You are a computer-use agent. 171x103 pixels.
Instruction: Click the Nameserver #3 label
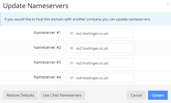(47, 62)
